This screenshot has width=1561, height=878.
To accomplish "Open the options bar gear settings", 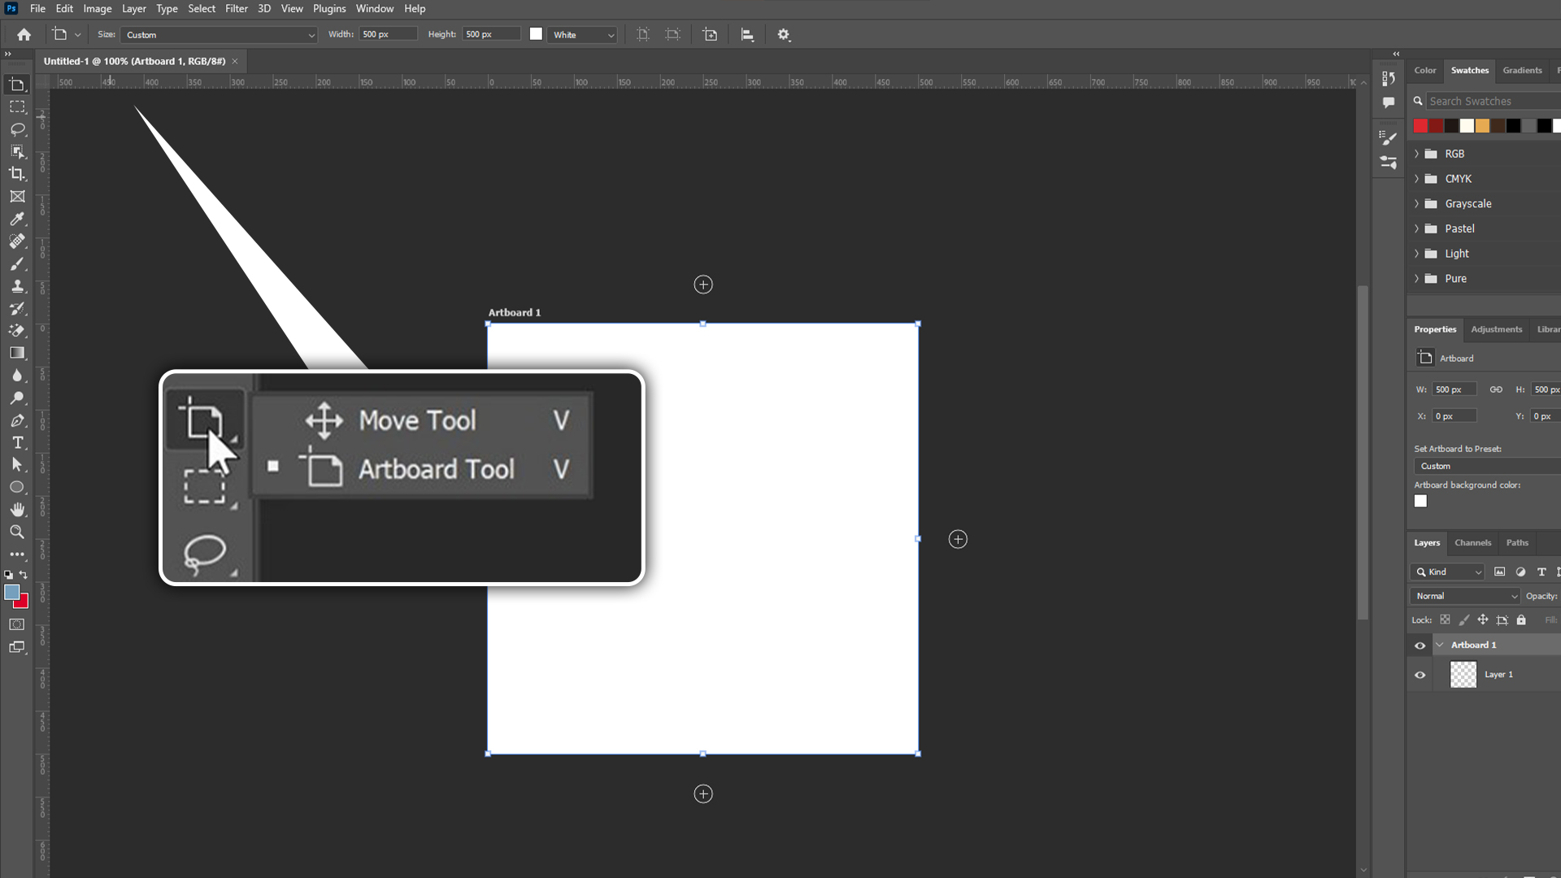I will tap(784, 35).
